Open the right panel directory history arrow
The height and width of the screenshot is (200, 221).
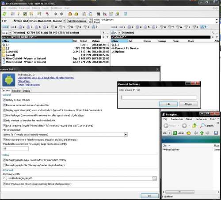217,37
